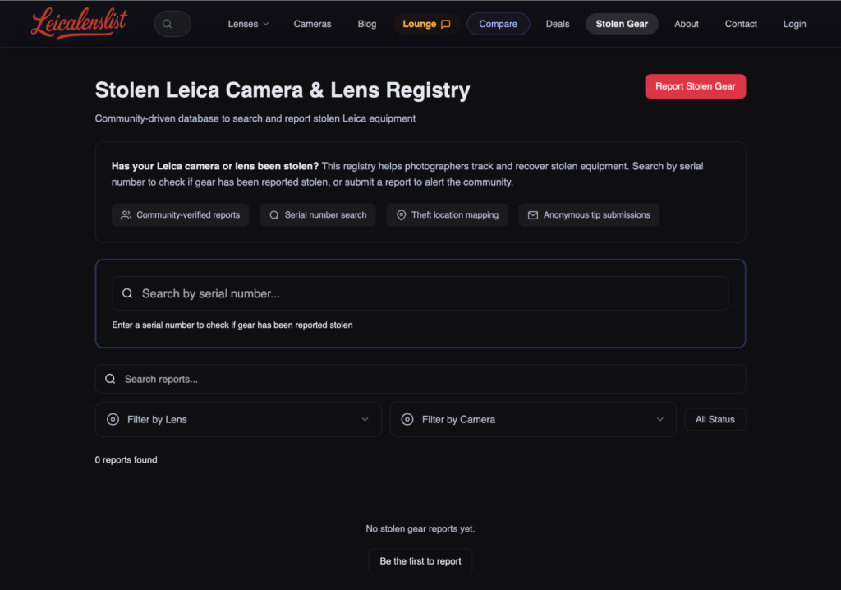This screenshot has height=590, width=841.
Task: Focus the Search by serial number field
Action: coord(427,293)
